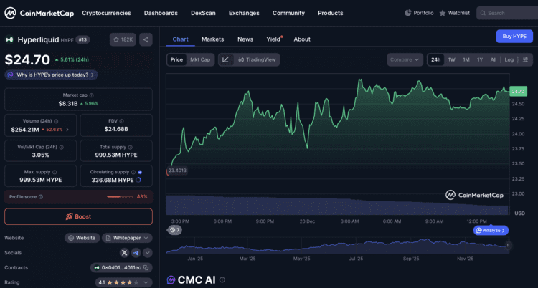Screen dimensions: 538x288
Task: Click the Buy HYPE button
Action: [514, 37]
